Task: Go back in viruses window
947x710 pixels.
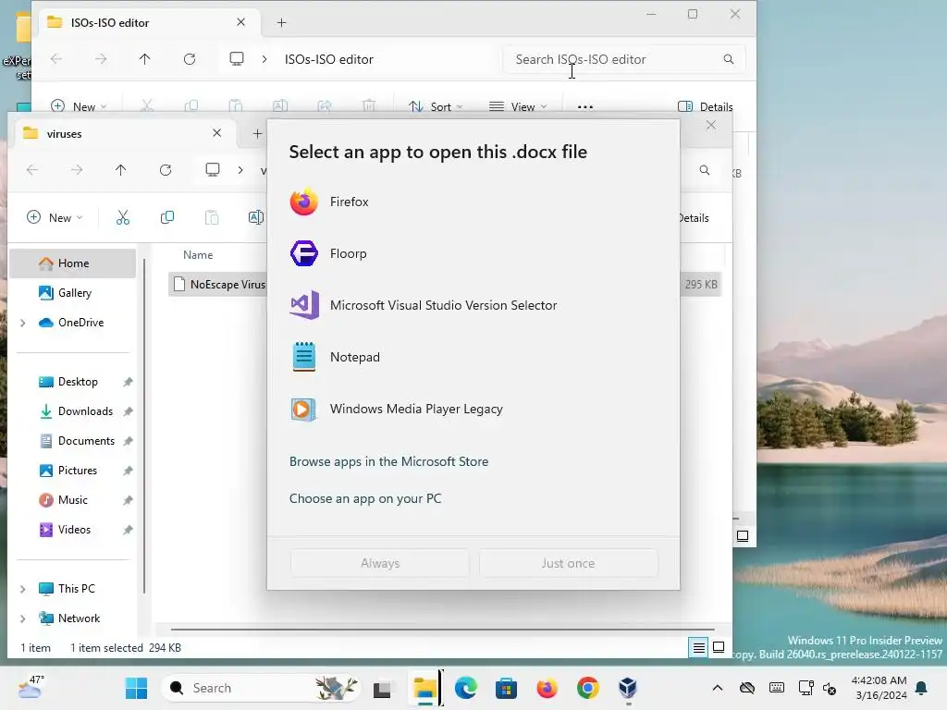Action: click(x=32, y=170)
